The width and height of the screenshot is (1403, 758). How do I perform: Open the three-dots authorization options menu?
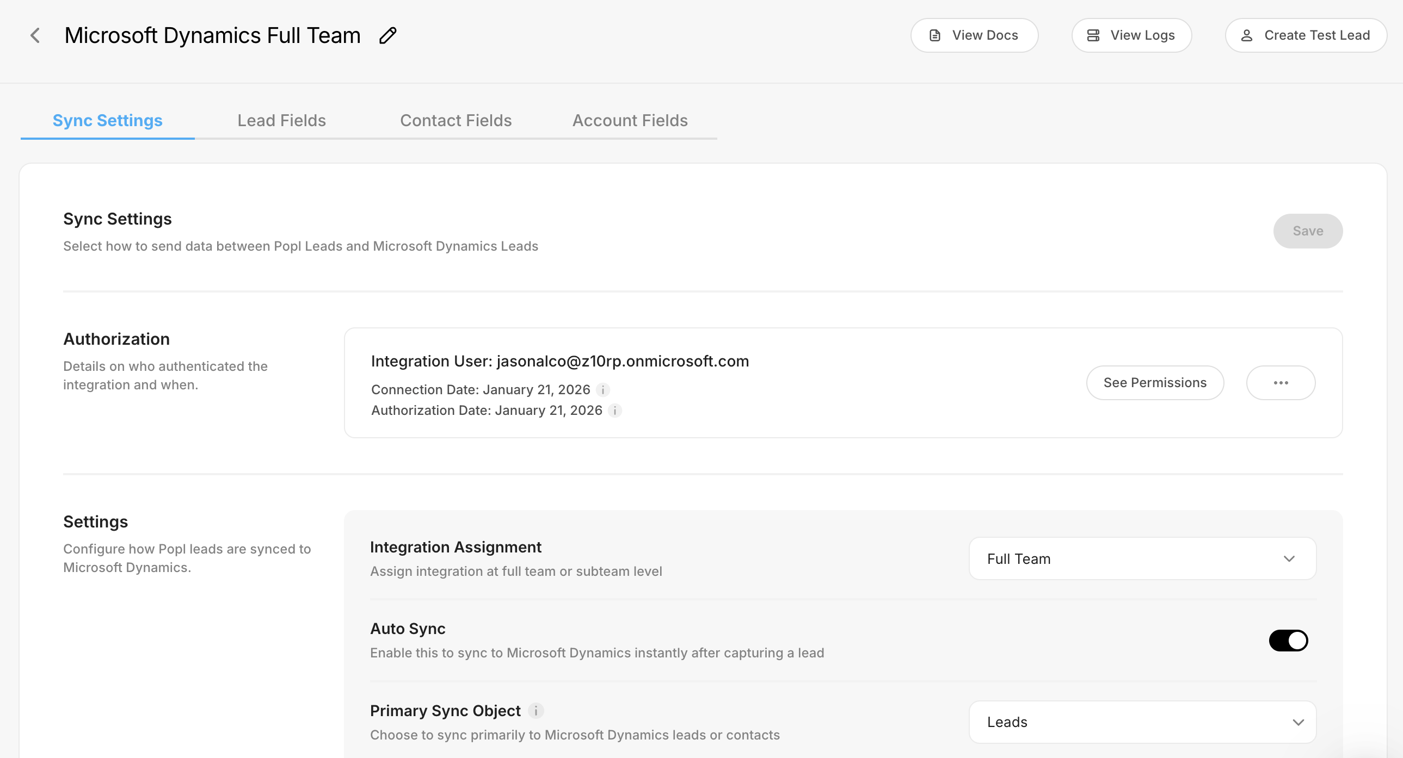(1281, 383)
